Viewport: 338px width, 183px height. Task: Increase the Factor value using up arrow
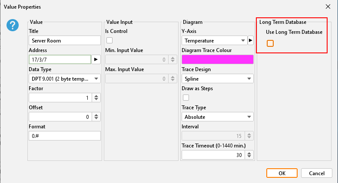coord(96,96)
